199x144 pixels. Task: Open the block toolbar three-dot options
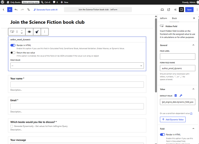(44, 32)
